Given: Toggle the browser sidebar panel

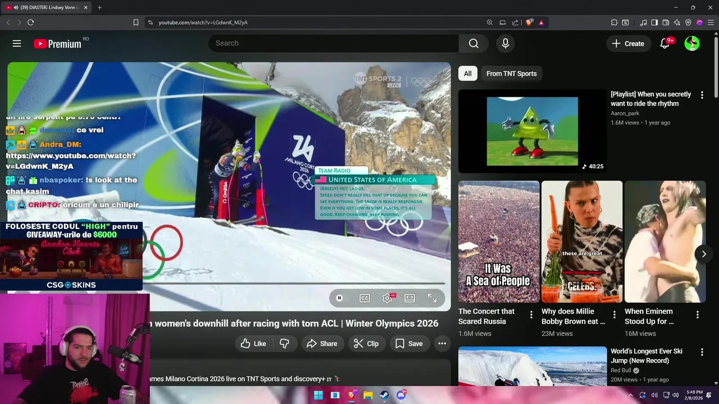Looking at the screenshot, I should (654, 22).
